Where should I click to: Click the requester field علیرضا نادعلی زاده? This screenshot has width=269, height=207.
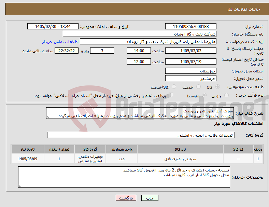pyautogui.click(x=148, y=42)
